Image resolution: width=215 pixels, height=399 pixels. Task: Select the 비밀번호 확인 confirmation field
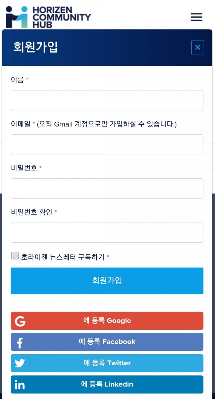tap(107, 232)
